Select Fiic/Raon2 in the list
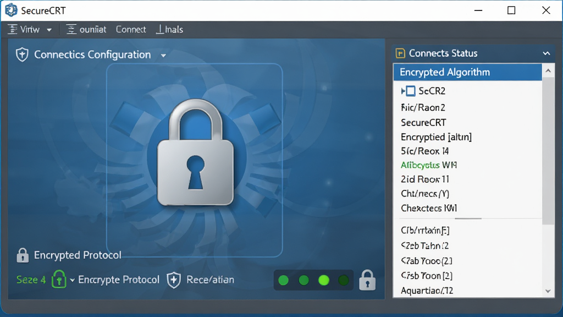Image resolution: width=563 pixels, height=317 pixels. pos(423,107)
